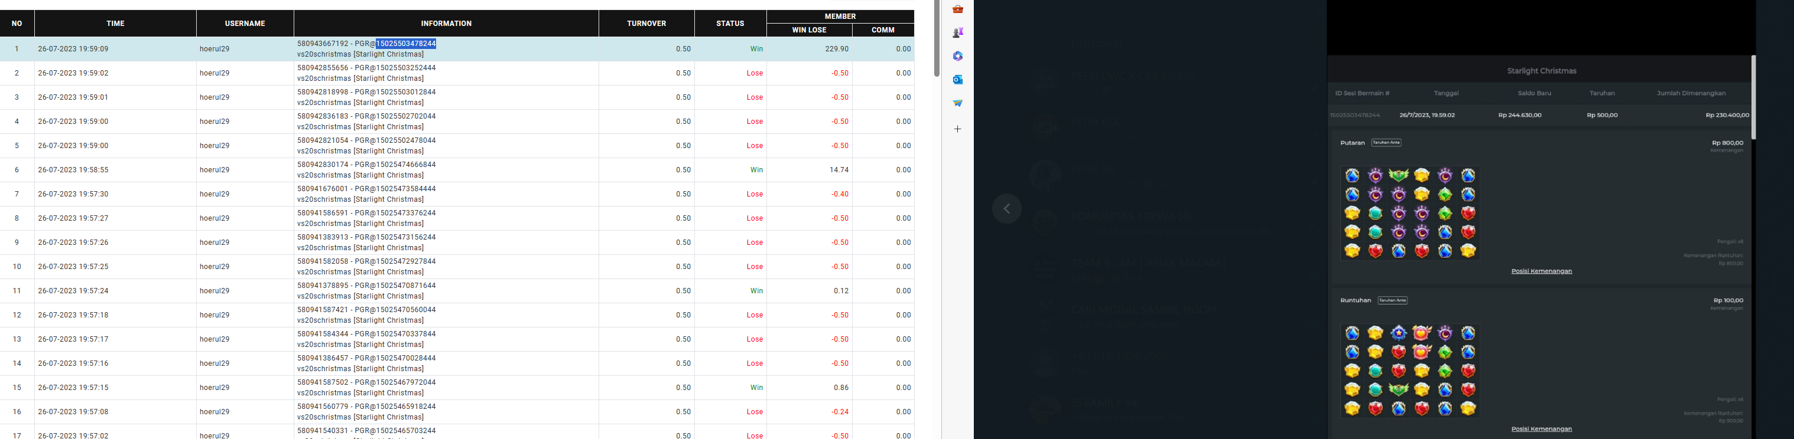Click the Taruhan Ante badge beside Putaran
The image size is (1794, 439).
(1386, 143)
